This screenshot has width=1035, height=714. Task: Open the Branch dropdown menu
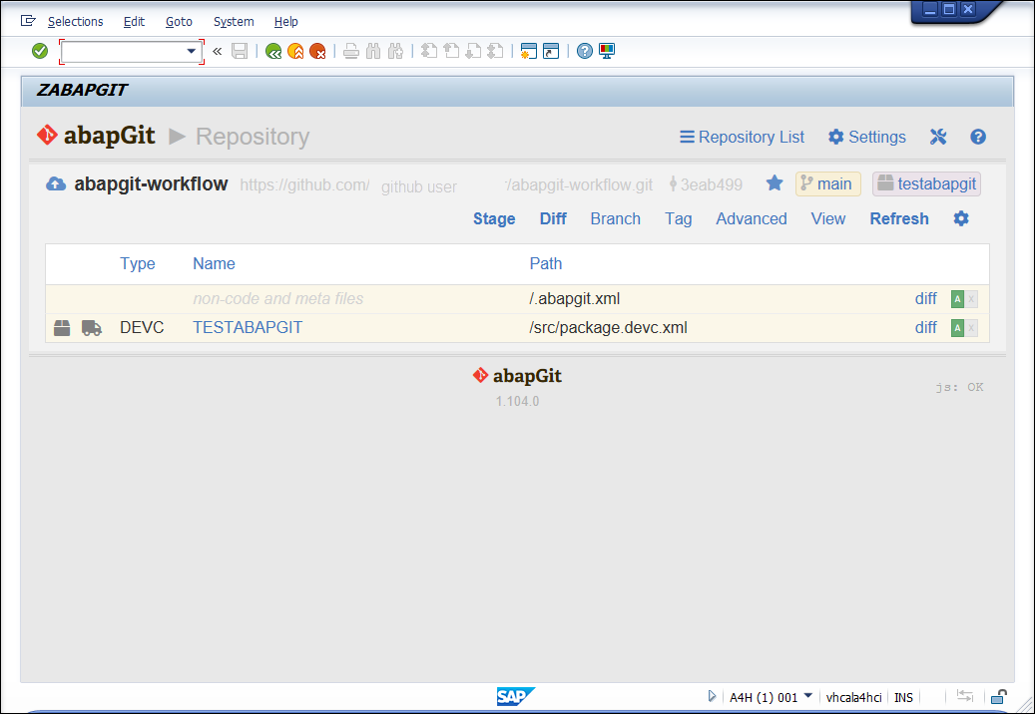coord(615,218)
